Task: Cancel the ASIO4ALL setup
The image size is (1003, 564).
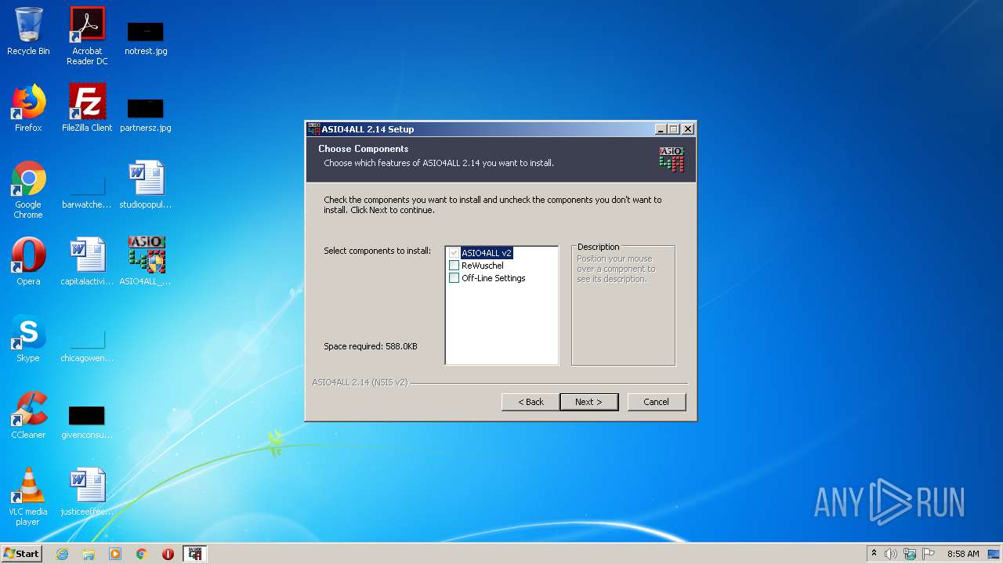Action: click(x=657, y=402)
